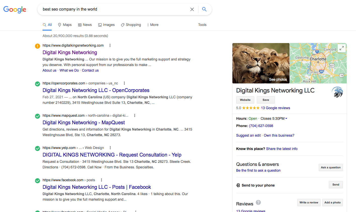Switch to the Images tab

click(x=106, y=25)
